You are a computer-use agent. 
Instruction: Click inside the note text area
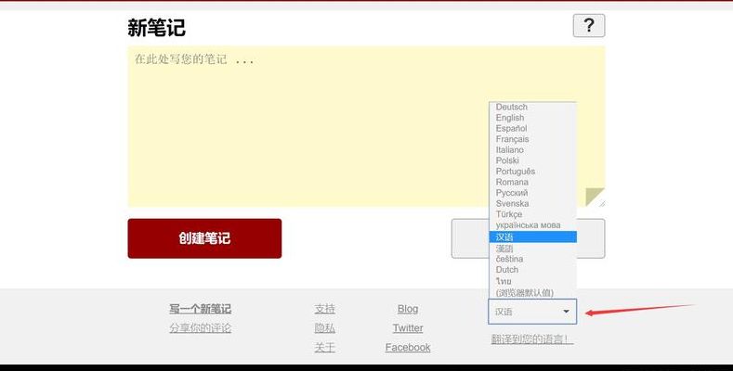pos(366,126)
